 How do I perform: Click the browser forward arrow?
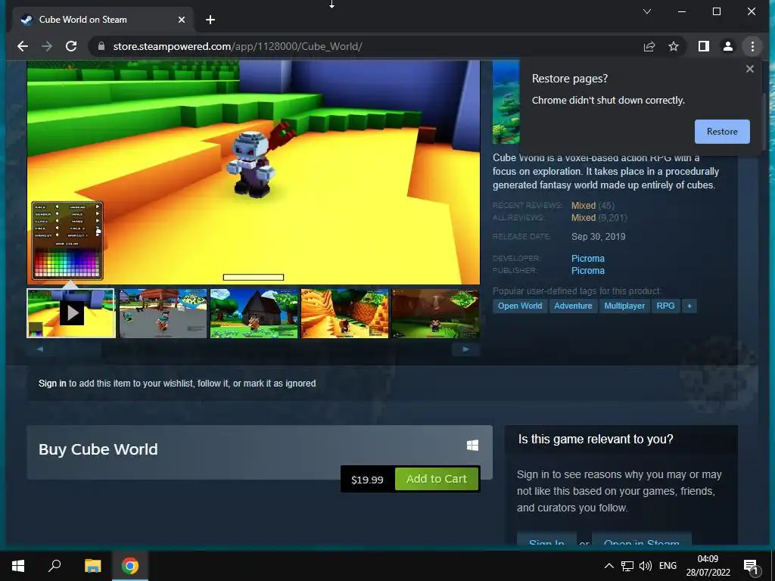(x=47, y=46)
